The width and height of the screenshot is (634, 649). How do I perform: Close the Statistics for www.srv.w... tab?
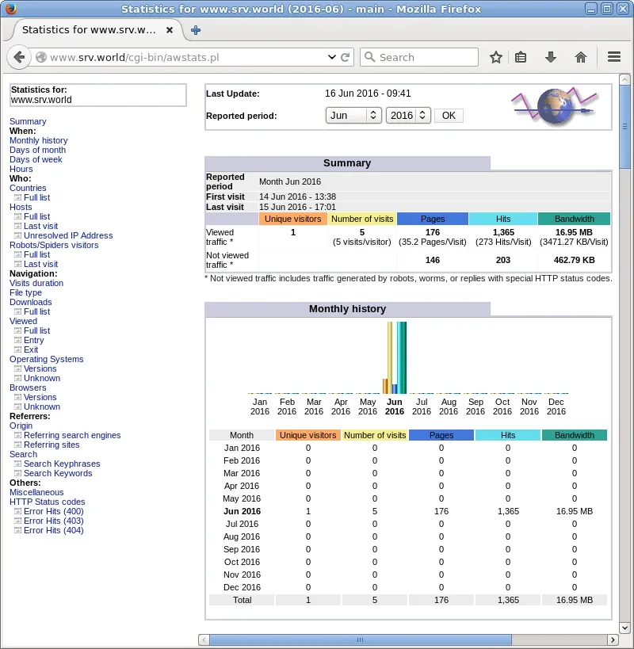tap(170, 30)
